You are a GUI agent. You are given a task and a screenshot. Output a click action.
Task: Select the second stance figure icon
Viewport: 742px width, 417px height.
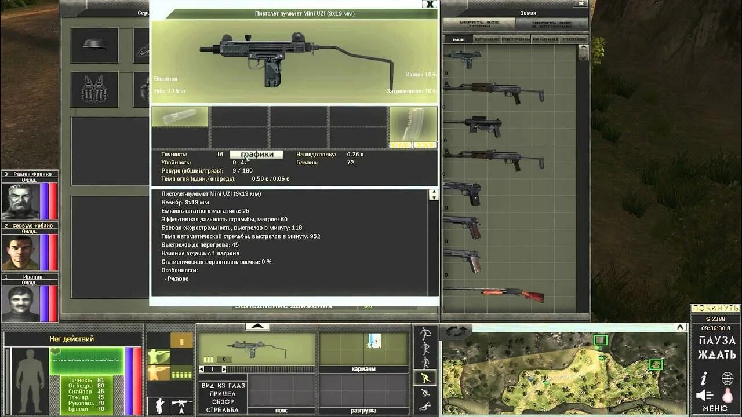425,349
